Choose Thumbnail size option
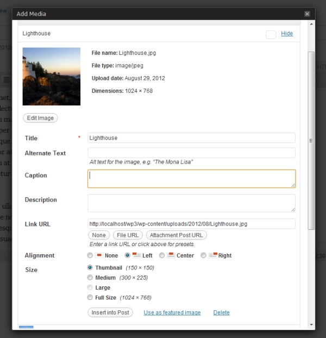Viewport: 326px width, 338px height. [x=90, y=267]
